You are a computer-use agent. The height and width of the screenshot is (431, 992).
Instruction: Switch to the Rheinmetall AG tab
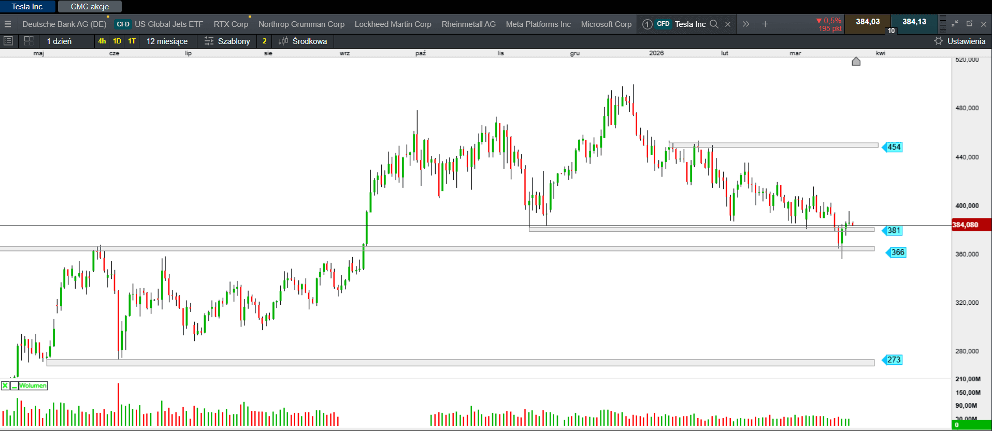[468, 24]
